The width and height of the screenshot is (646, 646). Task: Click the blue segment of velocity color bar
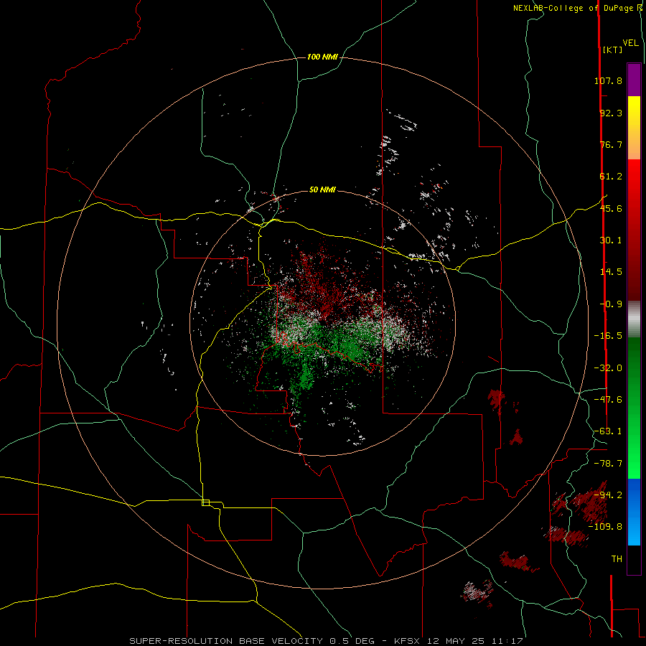[634, 512]
